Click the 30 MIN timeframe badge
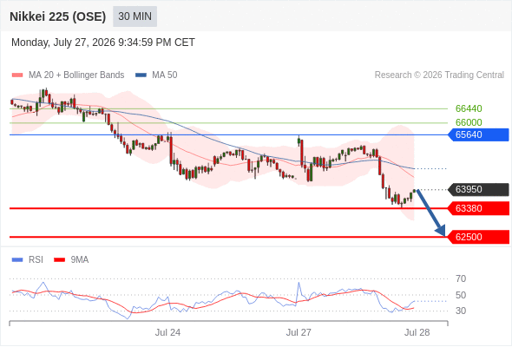This screenshot has width=512, height=347. [x=135, y=16]
